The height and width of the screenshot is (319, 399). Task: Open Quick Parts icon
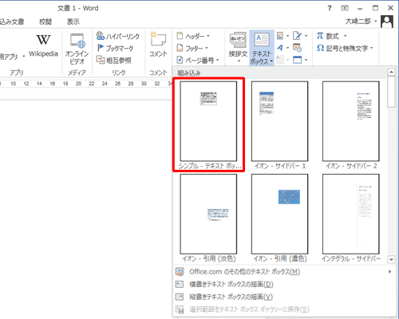(282, 36)
